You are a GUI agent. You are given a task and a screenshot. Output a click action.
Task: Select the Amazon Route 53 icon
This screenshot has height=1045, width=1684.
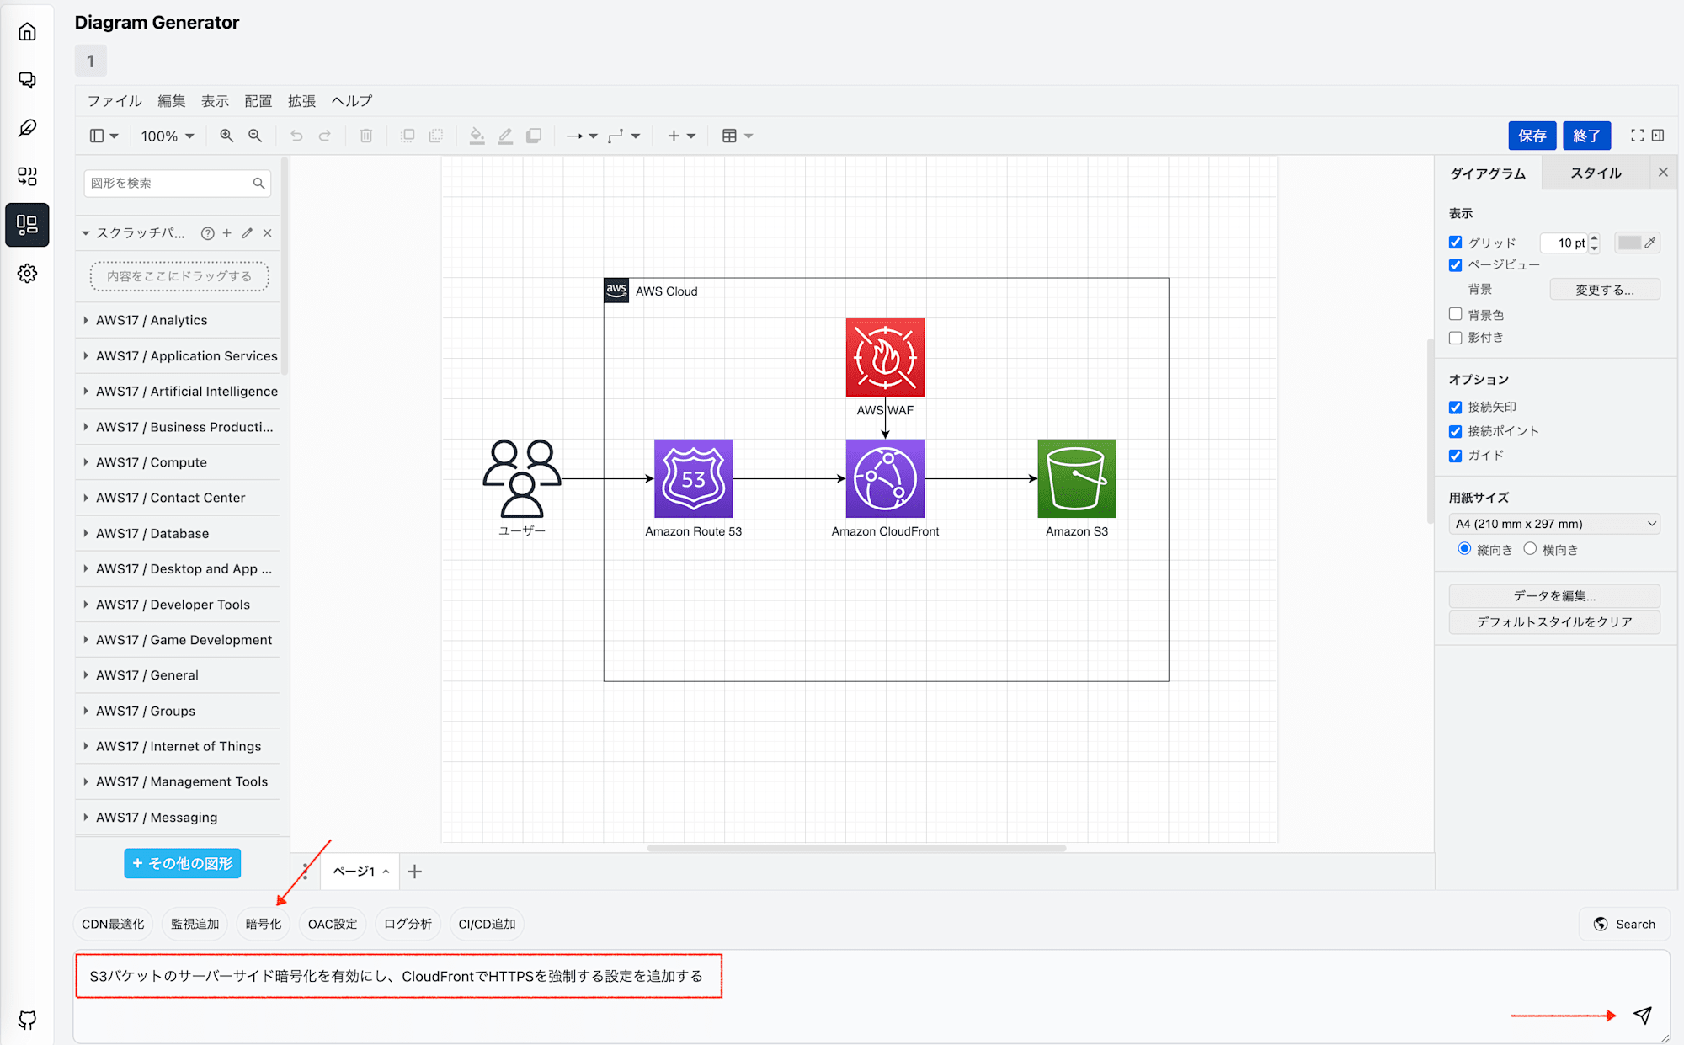point(694,478)
